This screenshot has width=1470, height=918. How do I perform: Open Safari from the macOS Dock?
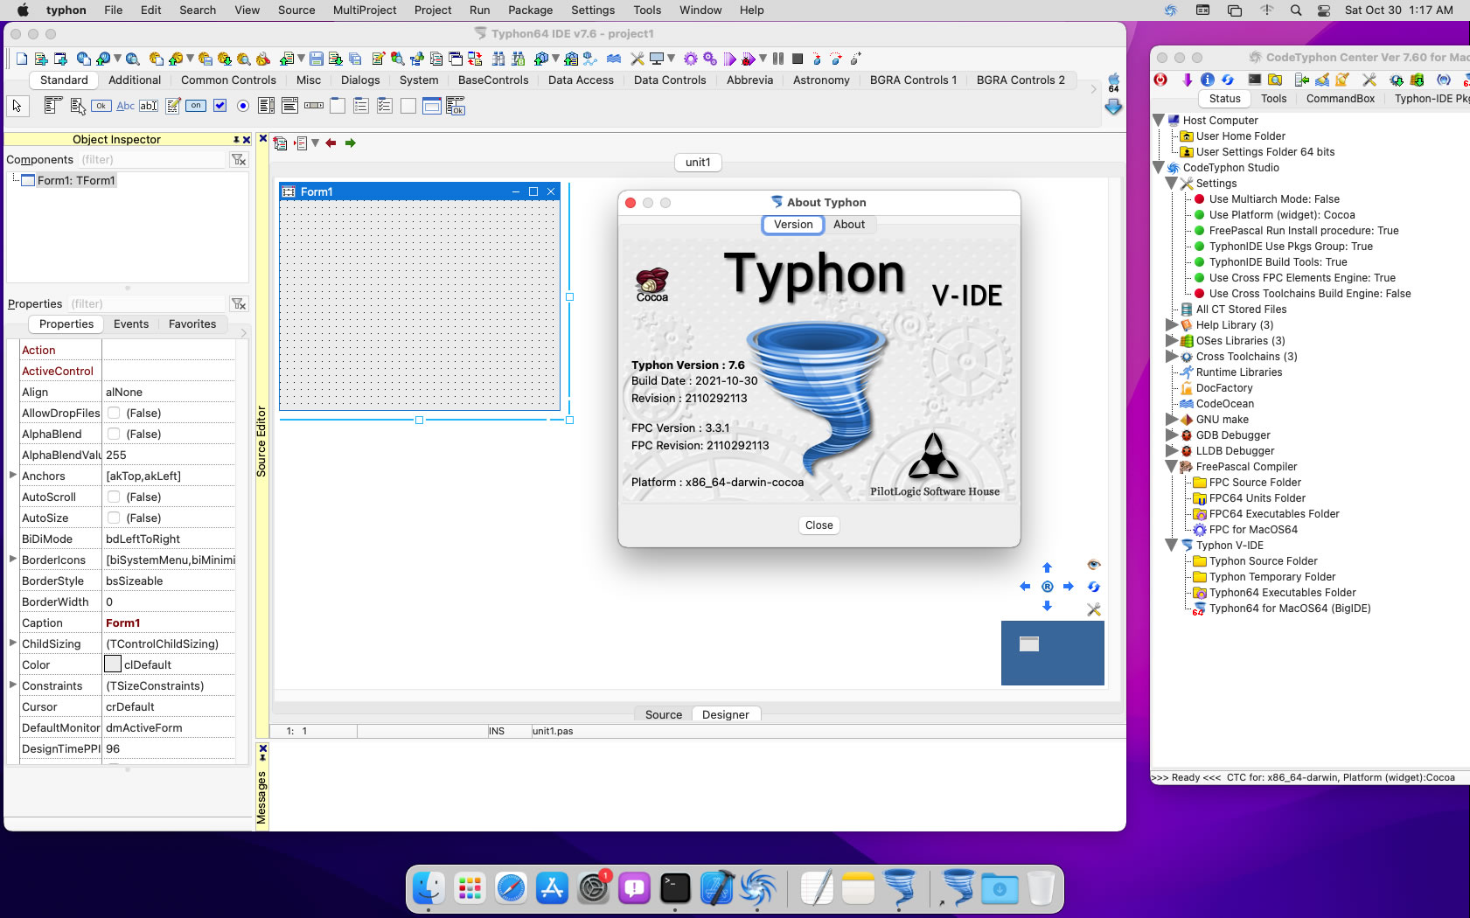point(511,889)
